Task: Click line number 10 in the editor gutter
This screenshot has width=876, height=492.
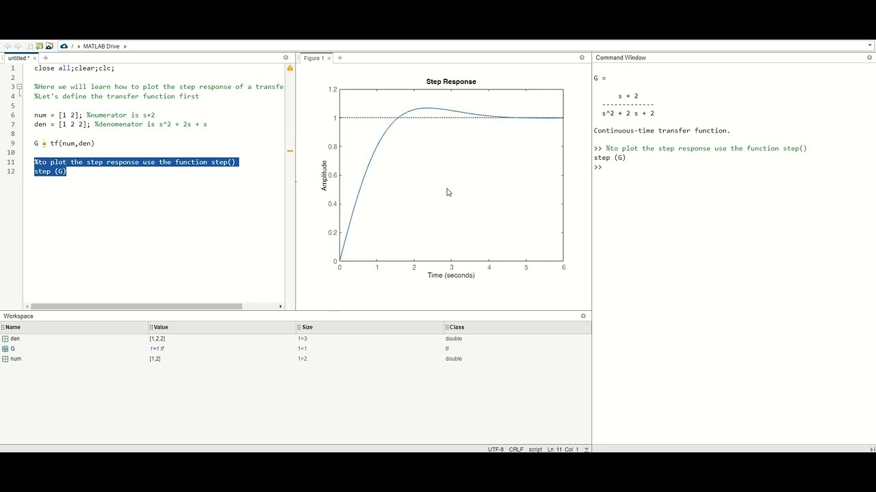Action: click(x=11, y=152)
